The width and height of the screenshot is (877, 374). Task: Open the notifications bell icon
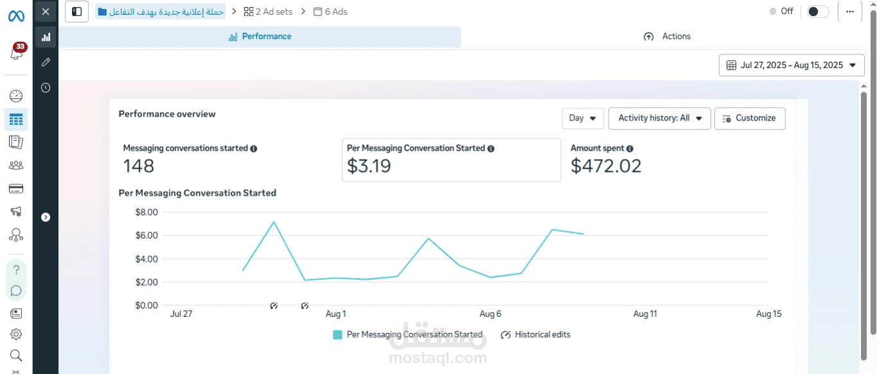(16, 54)
